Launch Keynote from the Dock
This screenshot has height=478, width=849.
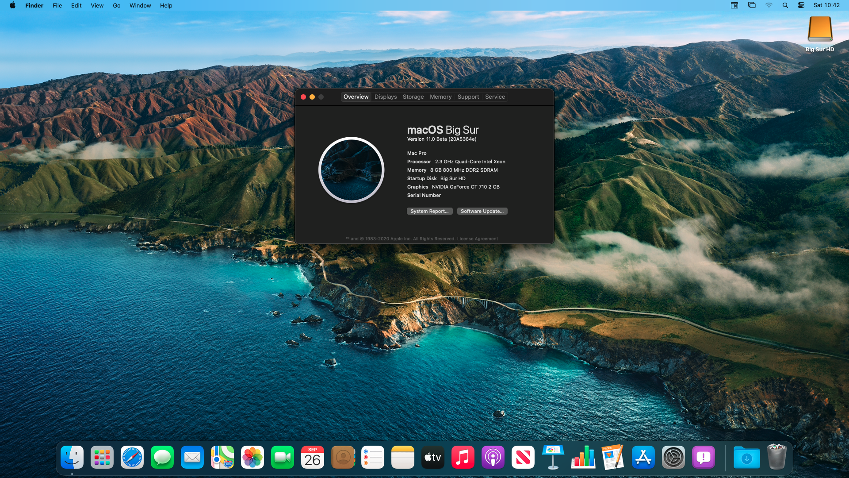click(553, 457)
